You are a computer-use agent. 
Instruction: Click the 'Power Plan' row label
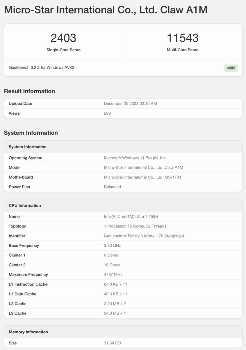click(x=19, y=187)
